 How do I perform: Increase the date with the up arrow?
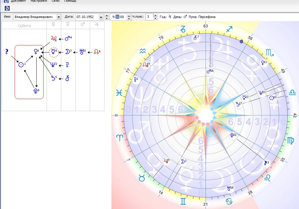coord(107,15)
